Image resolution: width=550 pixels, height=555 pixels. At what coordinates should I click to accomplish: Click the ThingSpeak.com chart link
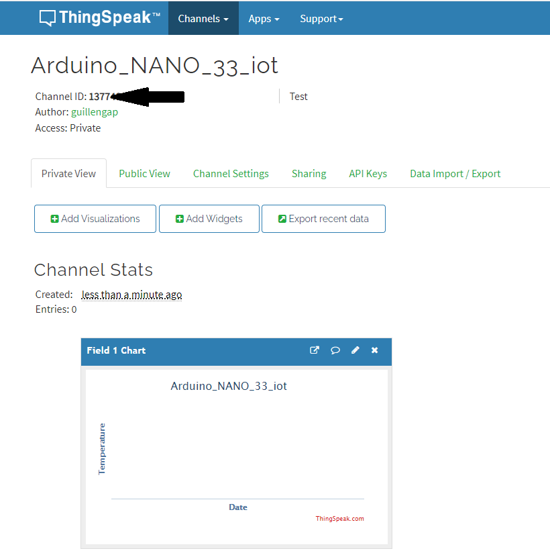[339, 519]
